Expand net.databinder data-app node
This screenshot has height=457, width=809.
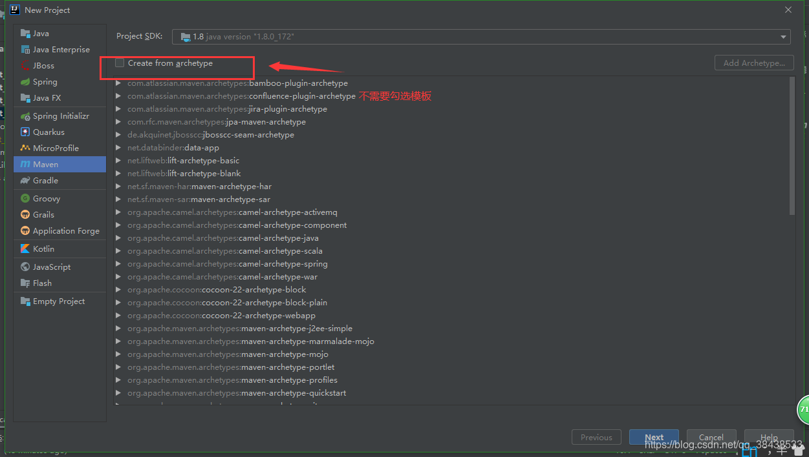(118, 148)
